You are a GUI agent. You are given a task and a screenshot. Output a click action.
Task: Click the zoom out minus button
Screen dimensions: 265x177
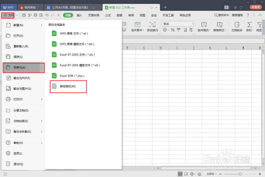220,174
